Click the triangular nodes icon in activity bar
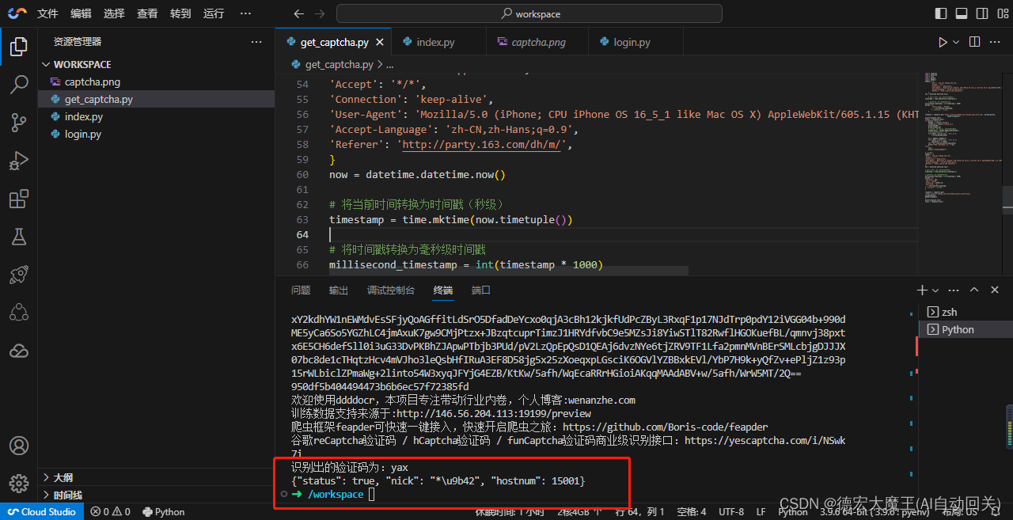The width and height of the screenshot is (1013, 520). tap(19, 313)
